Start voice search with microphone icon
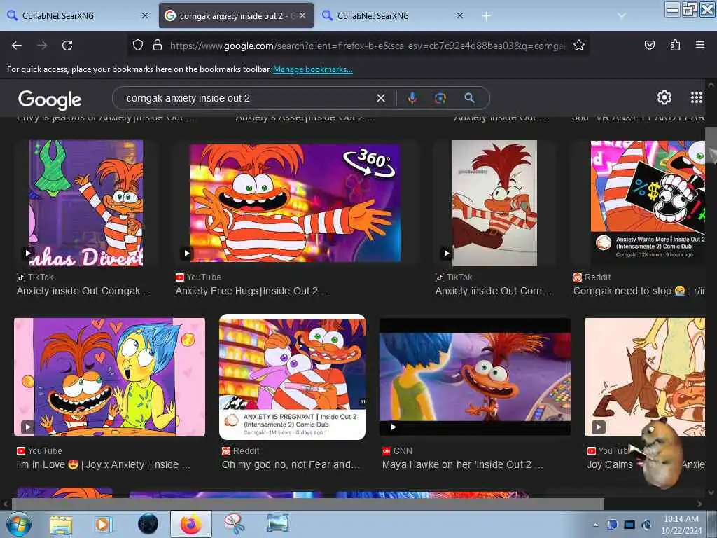The height and width of the screenshot is (538, 717). coord(412,98)
